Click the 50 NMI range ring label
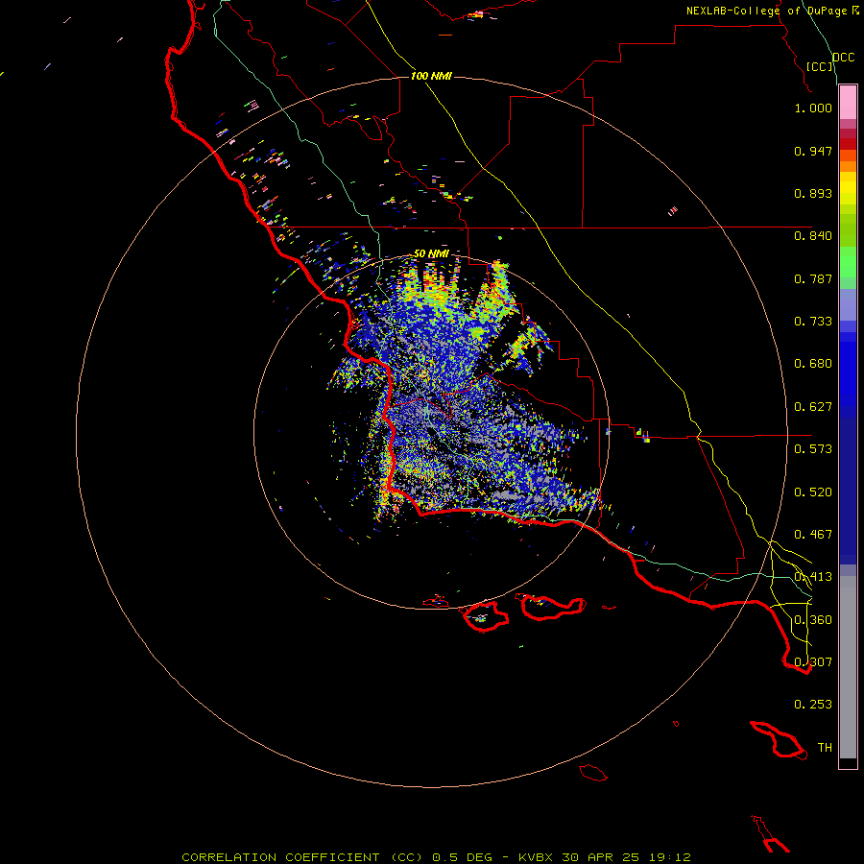Viewport: 864px width, 864px height. point(431,253)
